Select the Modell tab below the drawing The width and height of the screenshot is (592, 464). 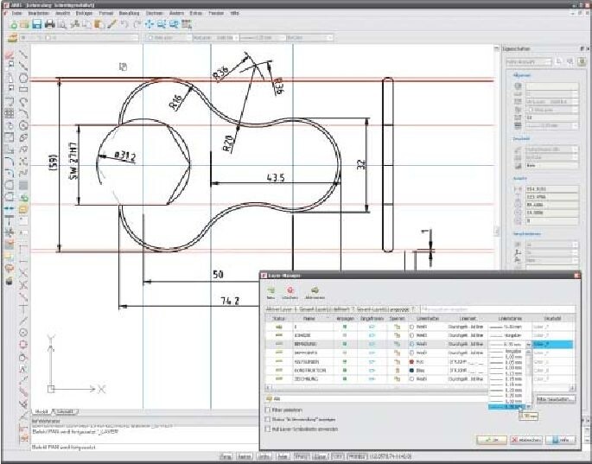click(x=41, y=411)
